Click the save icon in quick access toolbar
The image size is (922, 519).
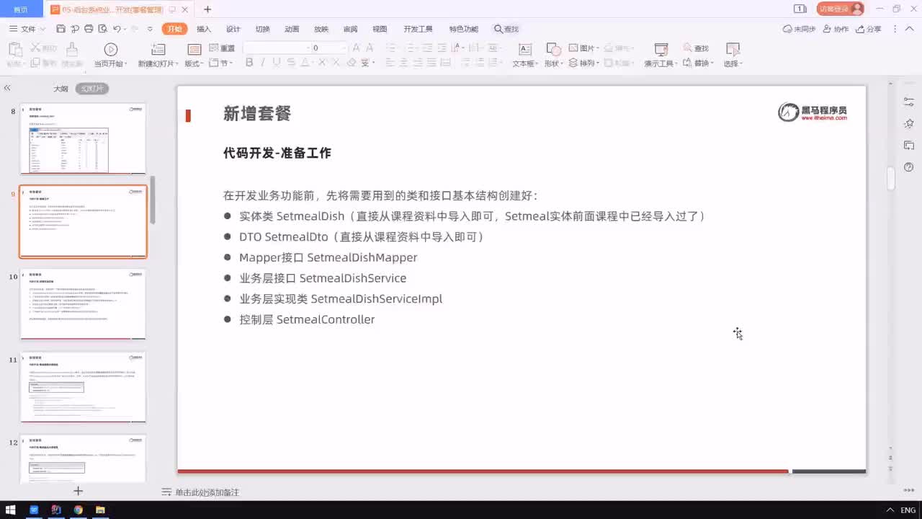[61, 29]
